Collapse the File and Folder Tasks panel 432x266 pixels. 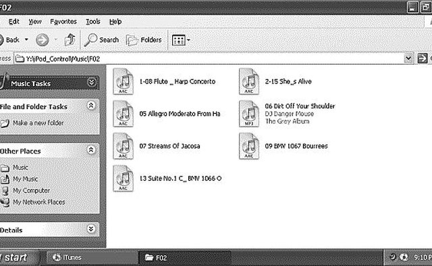pyautogui.click(x=91, y=106)
